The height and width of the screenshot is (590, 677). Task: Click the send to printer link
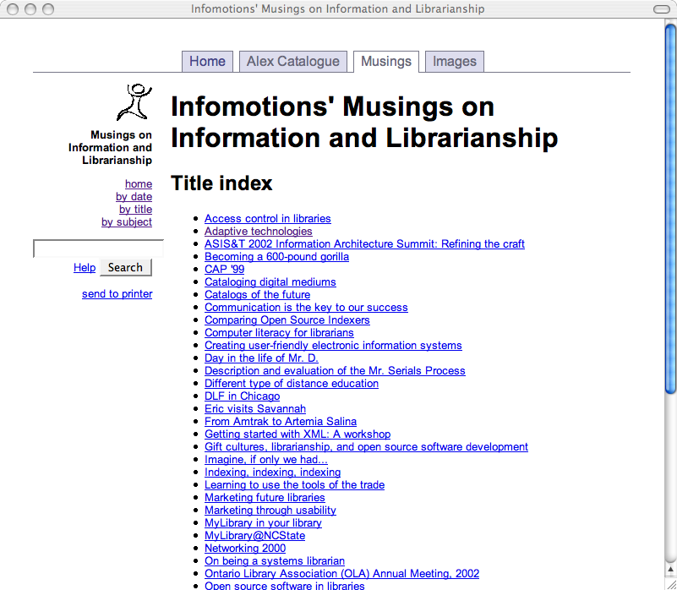pyautogui.click(x=117, y=294)
